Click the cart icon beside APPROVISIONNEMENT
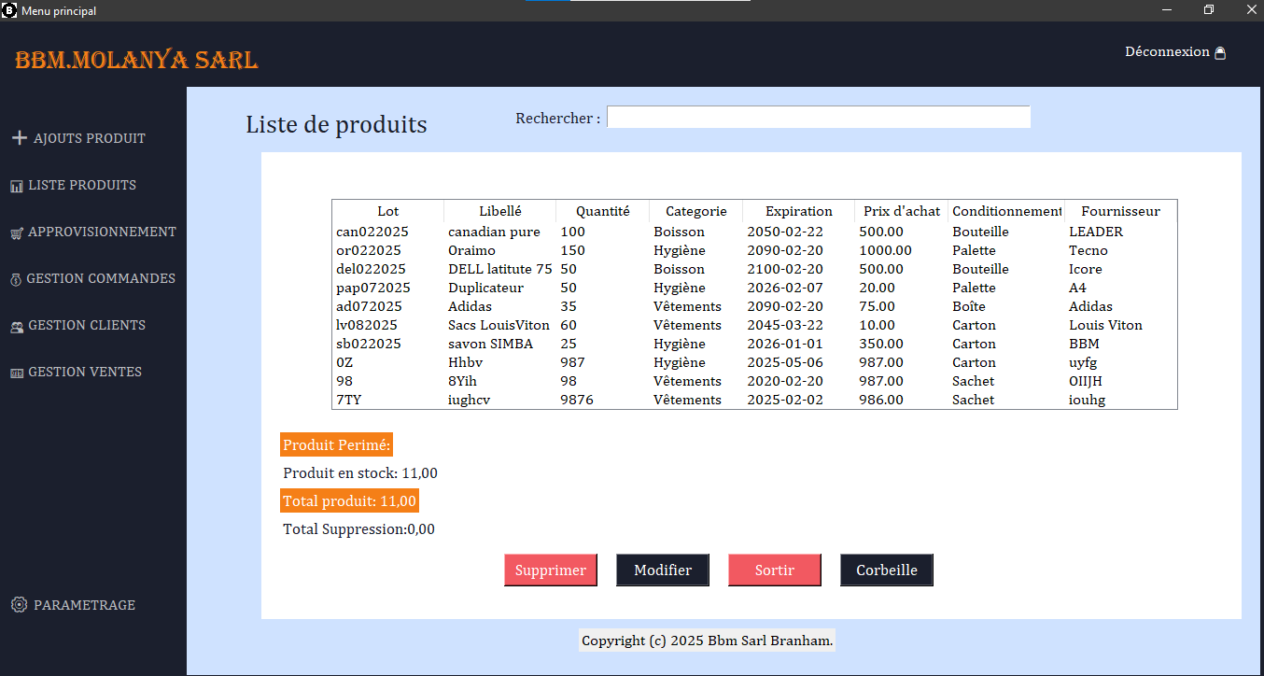This screenshot has height=676, width=1264. point(16,232)
